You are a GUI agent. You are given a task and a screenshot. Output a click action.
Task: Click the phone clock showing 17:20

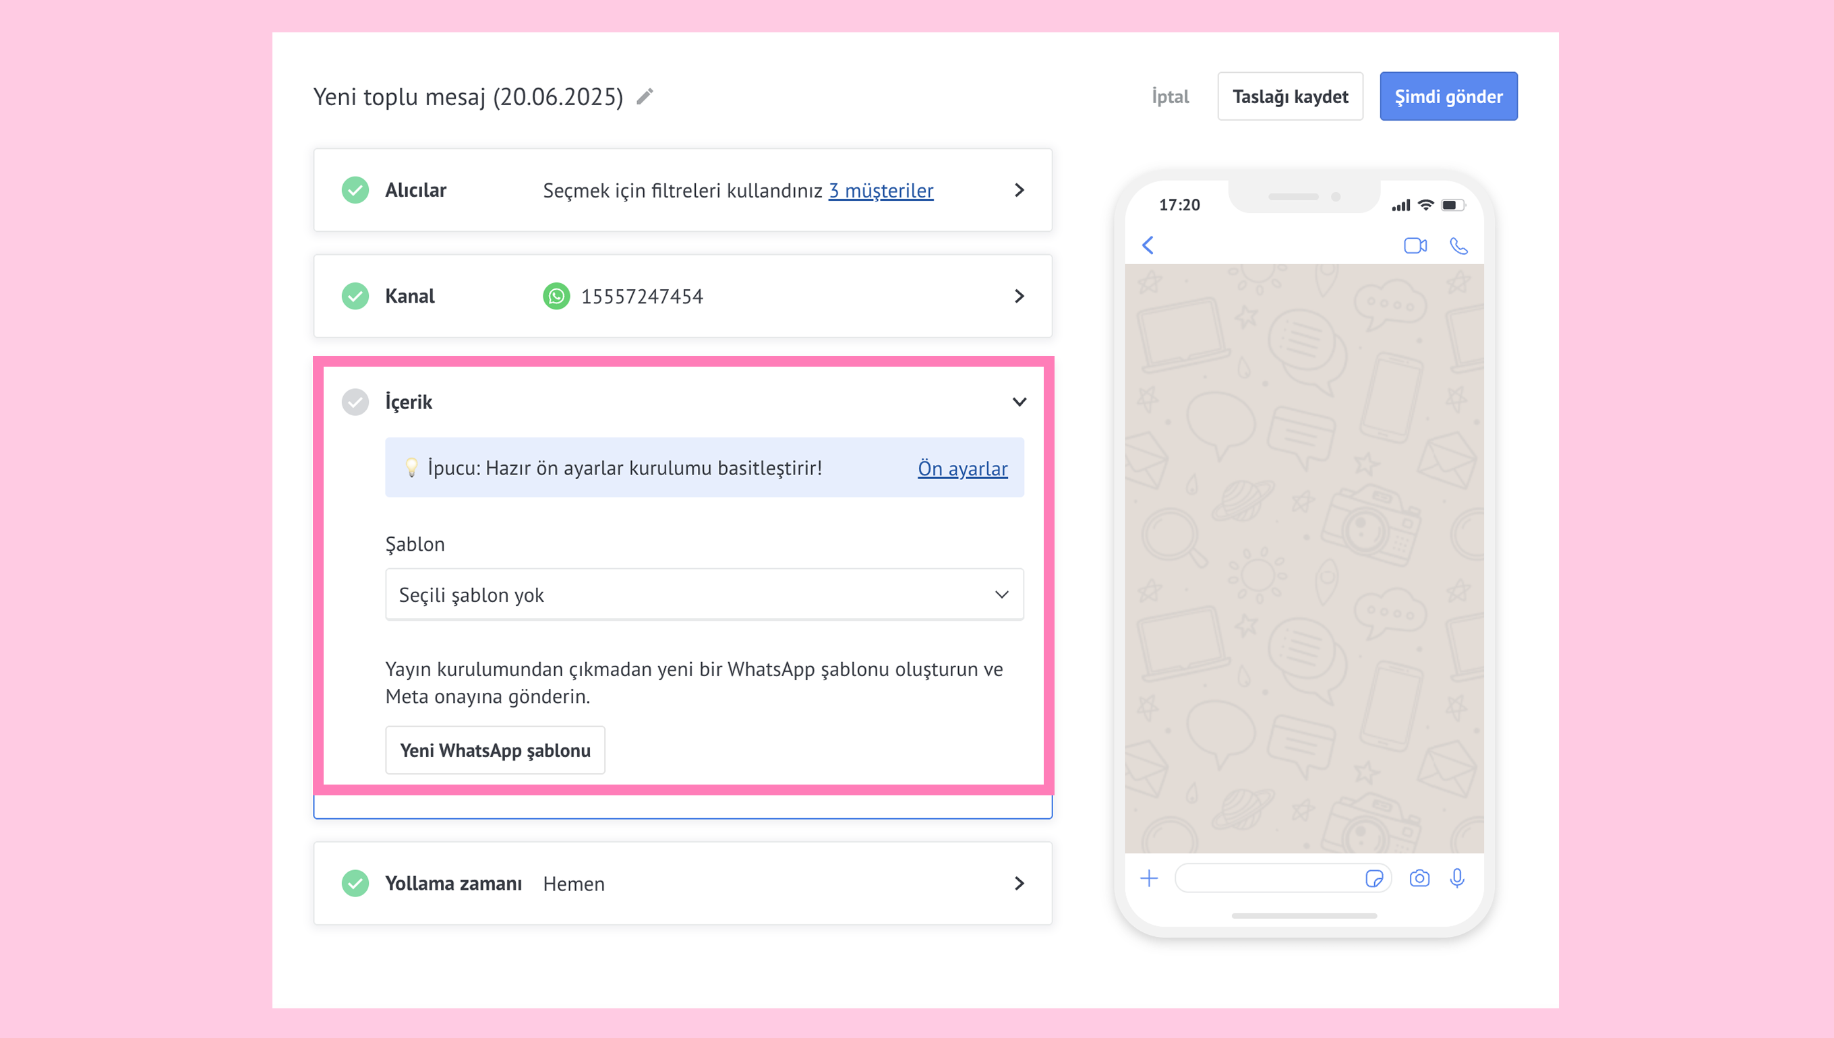coord(1179,206)
